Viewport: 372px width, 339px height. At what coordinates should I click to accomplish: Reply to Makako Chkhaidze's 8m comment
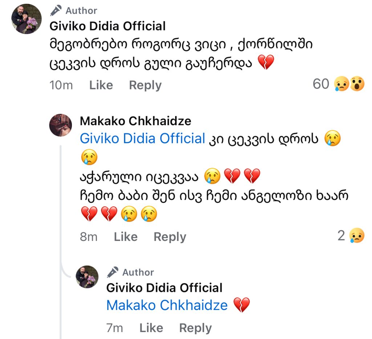coord(170,237)
